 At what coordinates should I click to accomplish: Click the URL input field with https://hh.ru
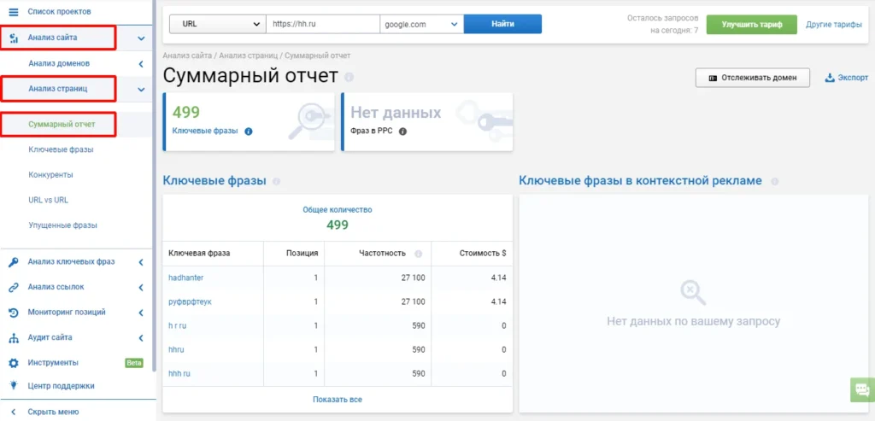pyautogui.click(x=322, y=25)
